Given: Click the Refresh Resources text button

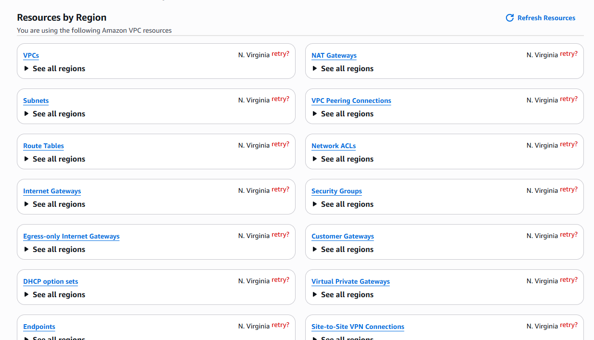Looking at the screenshot, I should tap(546, 18).
